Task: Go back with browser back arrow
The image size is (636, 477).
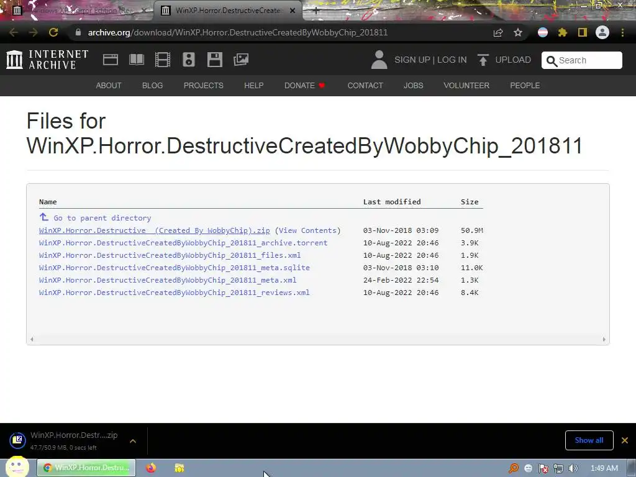Action: pyautogui.click(x=13, y=32)
